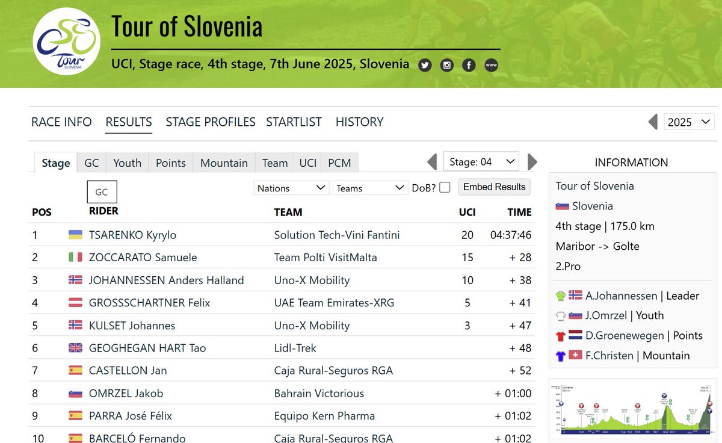
Task: Click blue mountain jersey icon
Action: point(561,356)
